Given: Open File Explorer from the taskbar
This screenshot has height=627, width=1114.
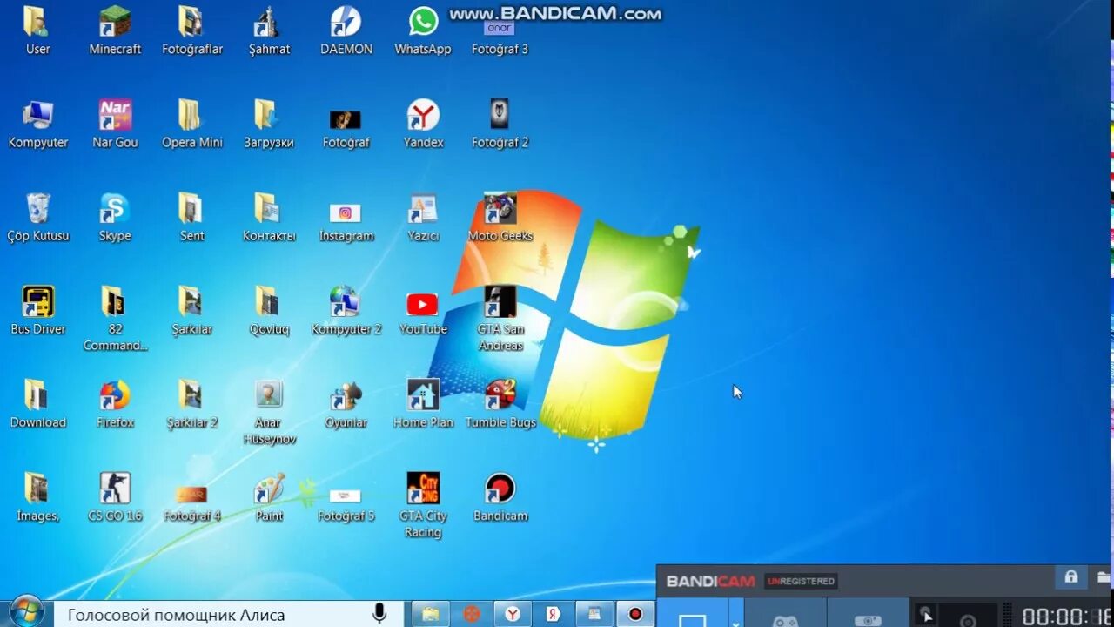Looking at the screenshot, I should (430, 614).
